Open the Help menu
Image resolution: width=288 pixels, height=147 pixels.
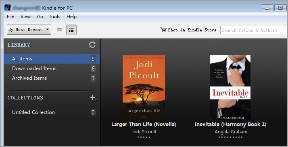click(x=71, y=17)
